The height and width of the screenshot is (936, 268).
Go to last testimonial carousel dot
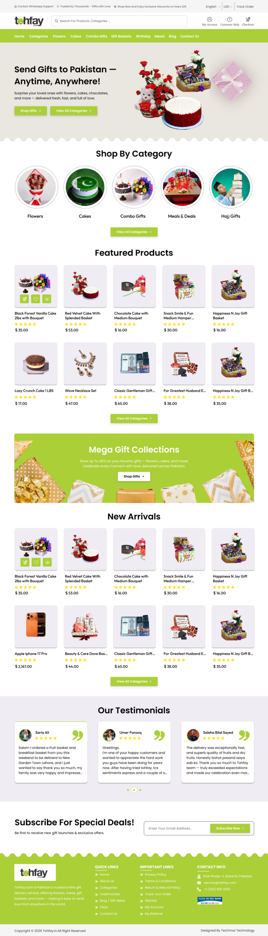point(140,790)
